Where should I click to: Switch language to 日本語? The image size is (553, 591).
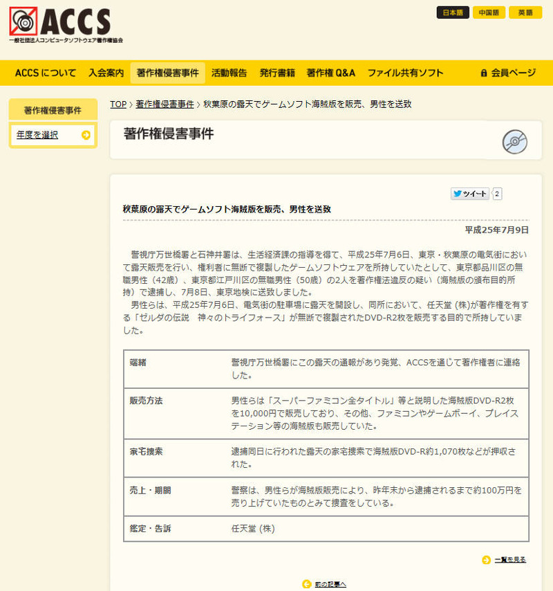(453, 12)
